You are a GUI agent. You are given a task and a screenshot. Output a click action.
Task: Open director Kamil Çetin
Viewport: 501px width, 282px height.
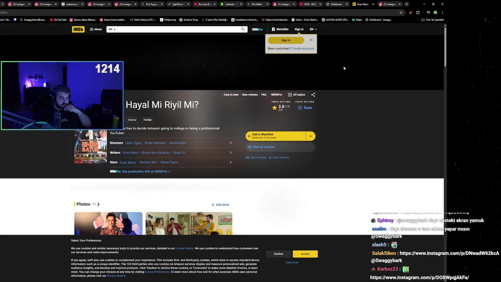click(178, 143)
